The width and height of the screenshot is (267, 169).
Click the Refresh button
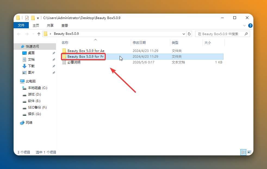click(x=189, y=34)
